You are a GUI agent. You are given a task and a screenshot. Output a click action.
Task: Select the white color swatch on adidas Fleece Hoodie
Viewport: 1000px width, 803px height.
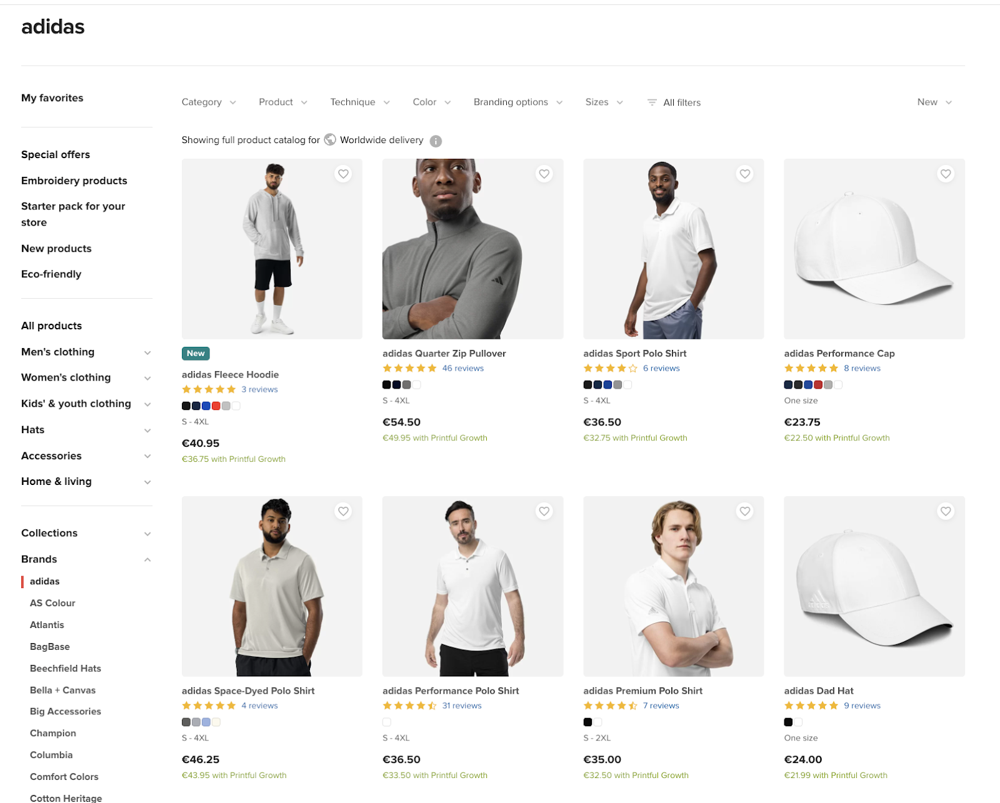click(236, 406)
